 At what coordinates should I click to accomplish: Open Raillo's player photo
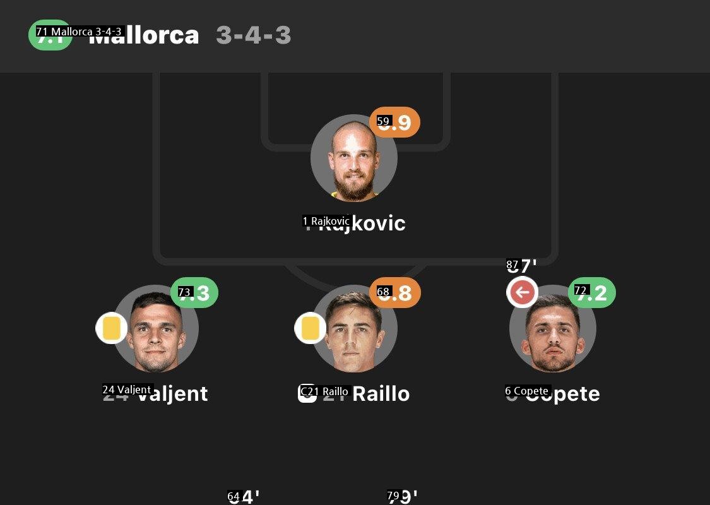[x=355, y=330]
